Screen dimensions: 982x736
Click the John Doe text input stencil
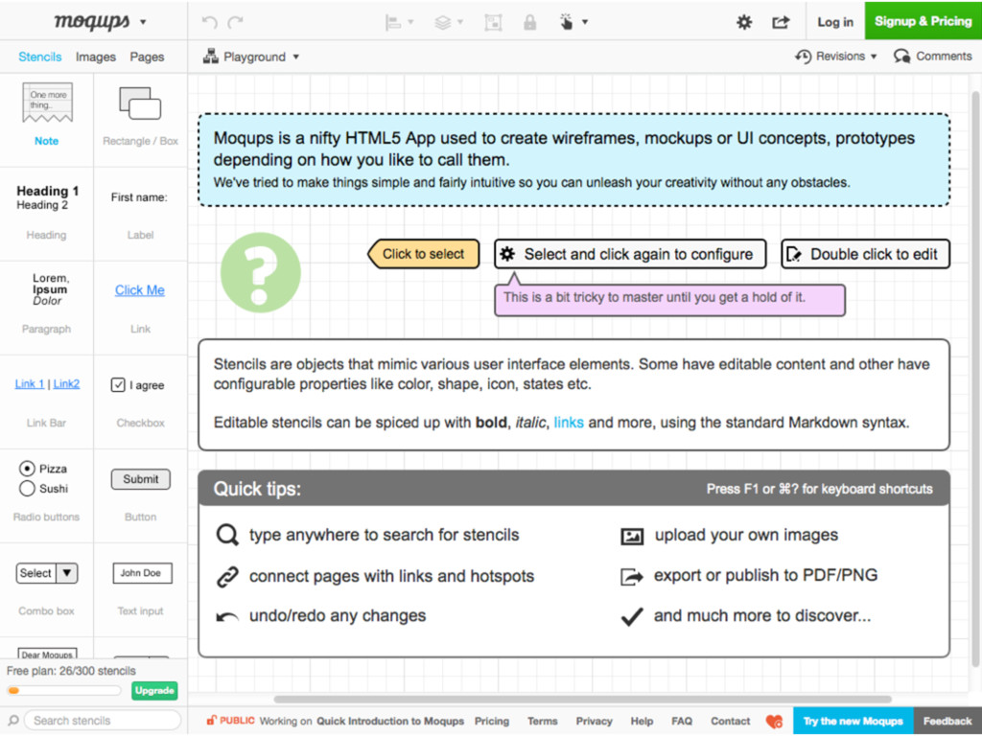click(142, 573)
